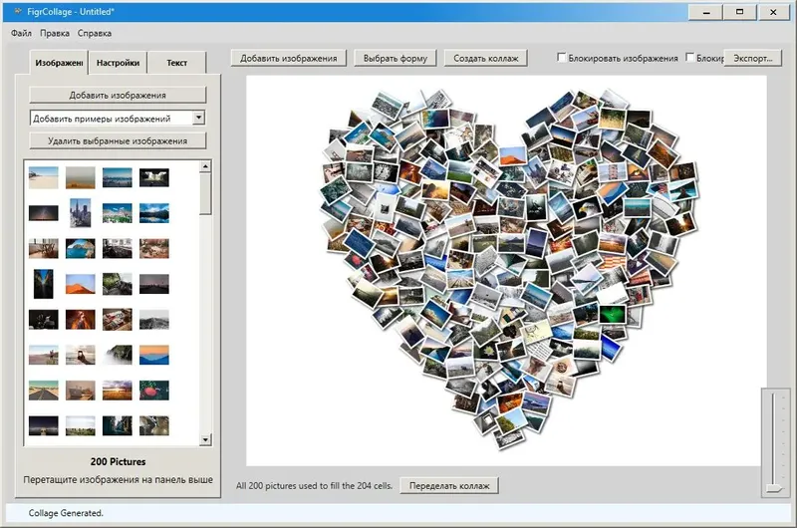
Task: Select the grayscale mountain ridge thumbnail
Action: coord(154,320)
